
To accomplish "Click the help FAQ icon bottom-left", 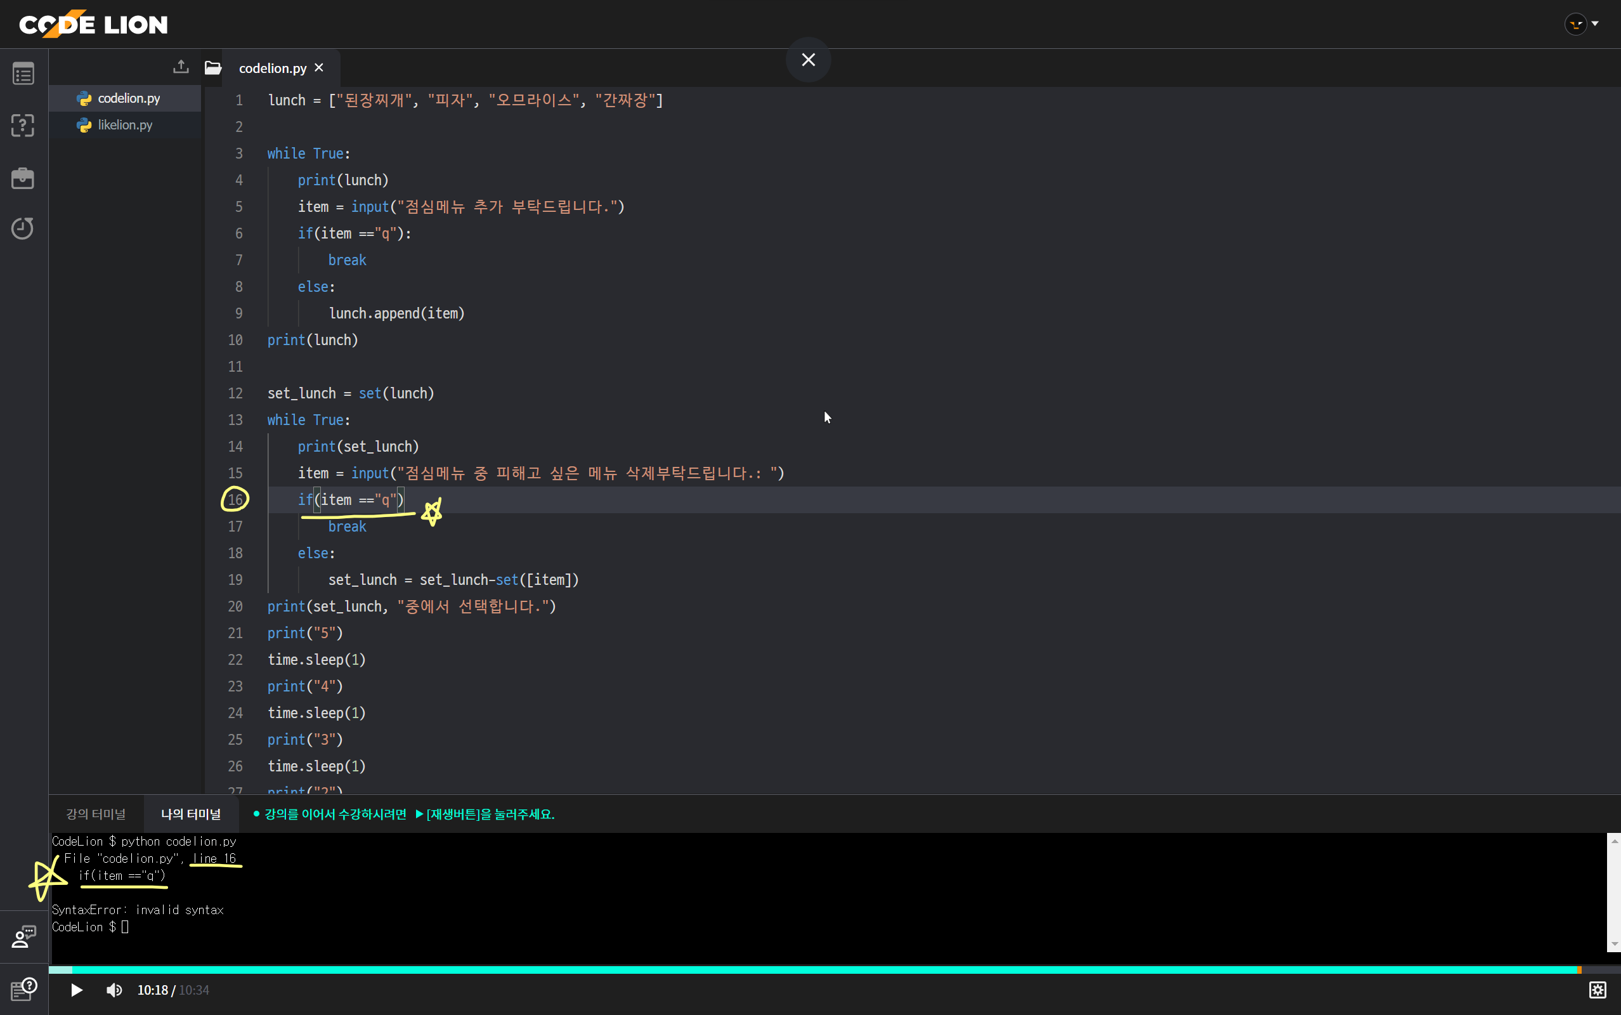I will [x=23, y=989].
